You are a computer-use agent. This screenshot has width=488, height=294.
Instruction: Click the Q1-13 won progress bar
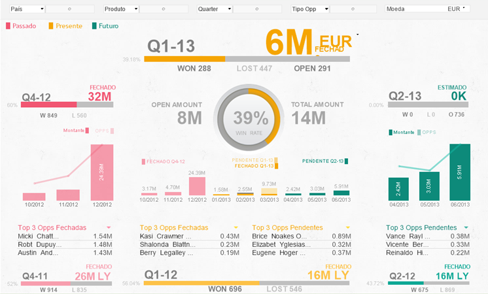[184, 59]
